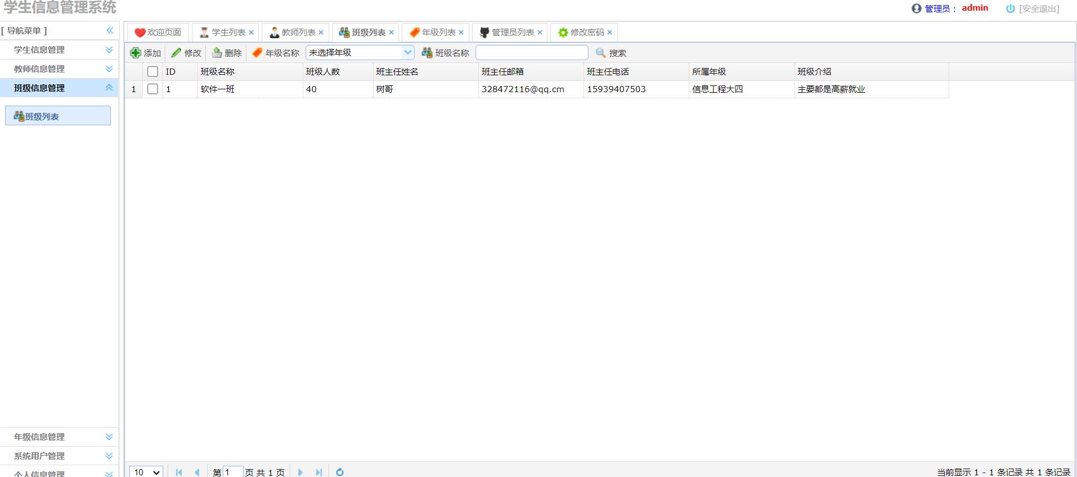Screen dimensions: 1077x477
Task: Refresh the class table
Action: click(x=340, y=473)
